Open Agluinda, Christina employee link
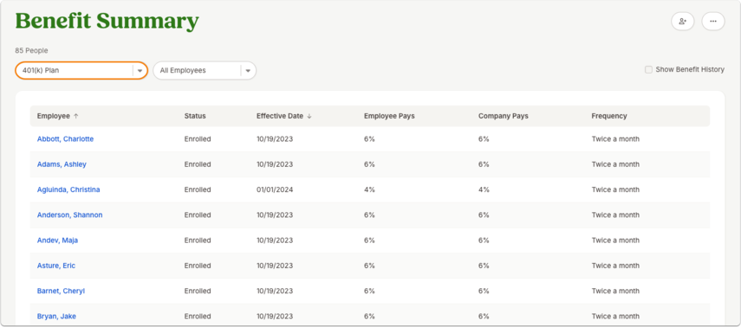This screenshot has width=741, height=327. pos(68,189)
